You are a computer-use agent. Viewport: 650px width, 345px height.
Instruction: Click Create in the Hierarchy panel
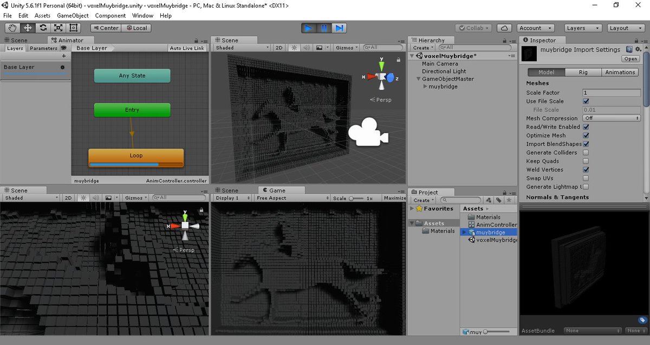(x=422, y=48)
